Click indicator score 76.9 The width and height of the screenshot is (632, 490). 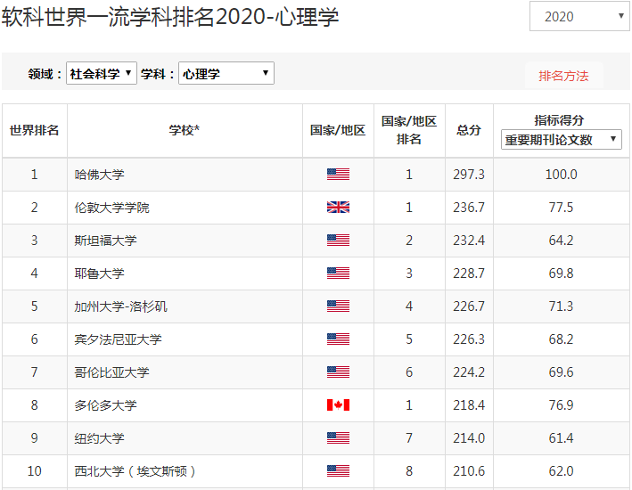561,405
